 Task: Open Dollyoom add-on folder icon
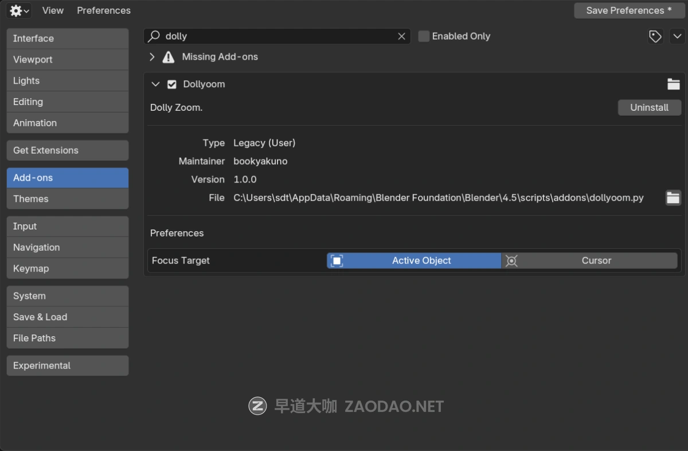pos(673,84)
